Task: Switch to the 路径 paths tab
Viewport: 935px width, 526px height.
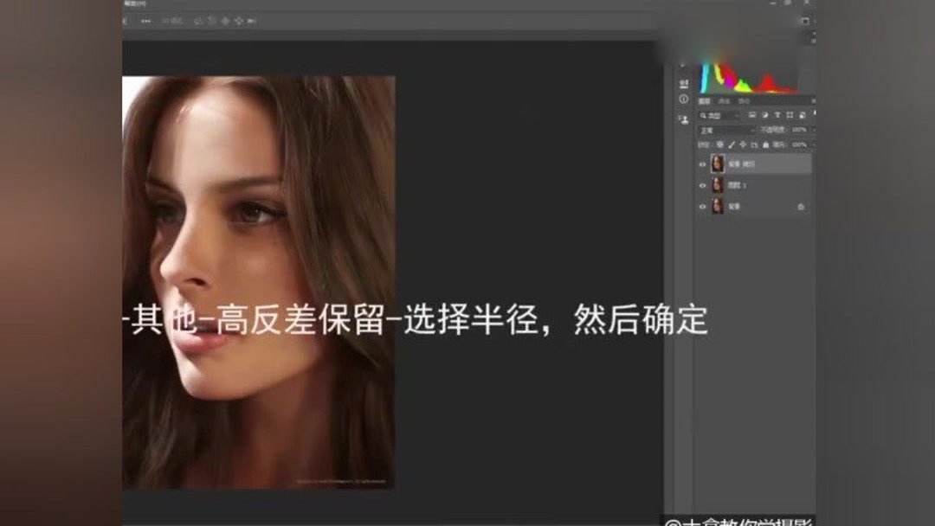Action: click(746, 101)
